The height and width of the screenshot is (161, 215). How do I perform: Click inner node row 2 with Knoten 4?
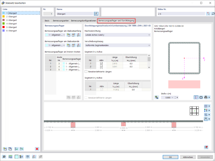pyautogui.click(x=63, y=67)
